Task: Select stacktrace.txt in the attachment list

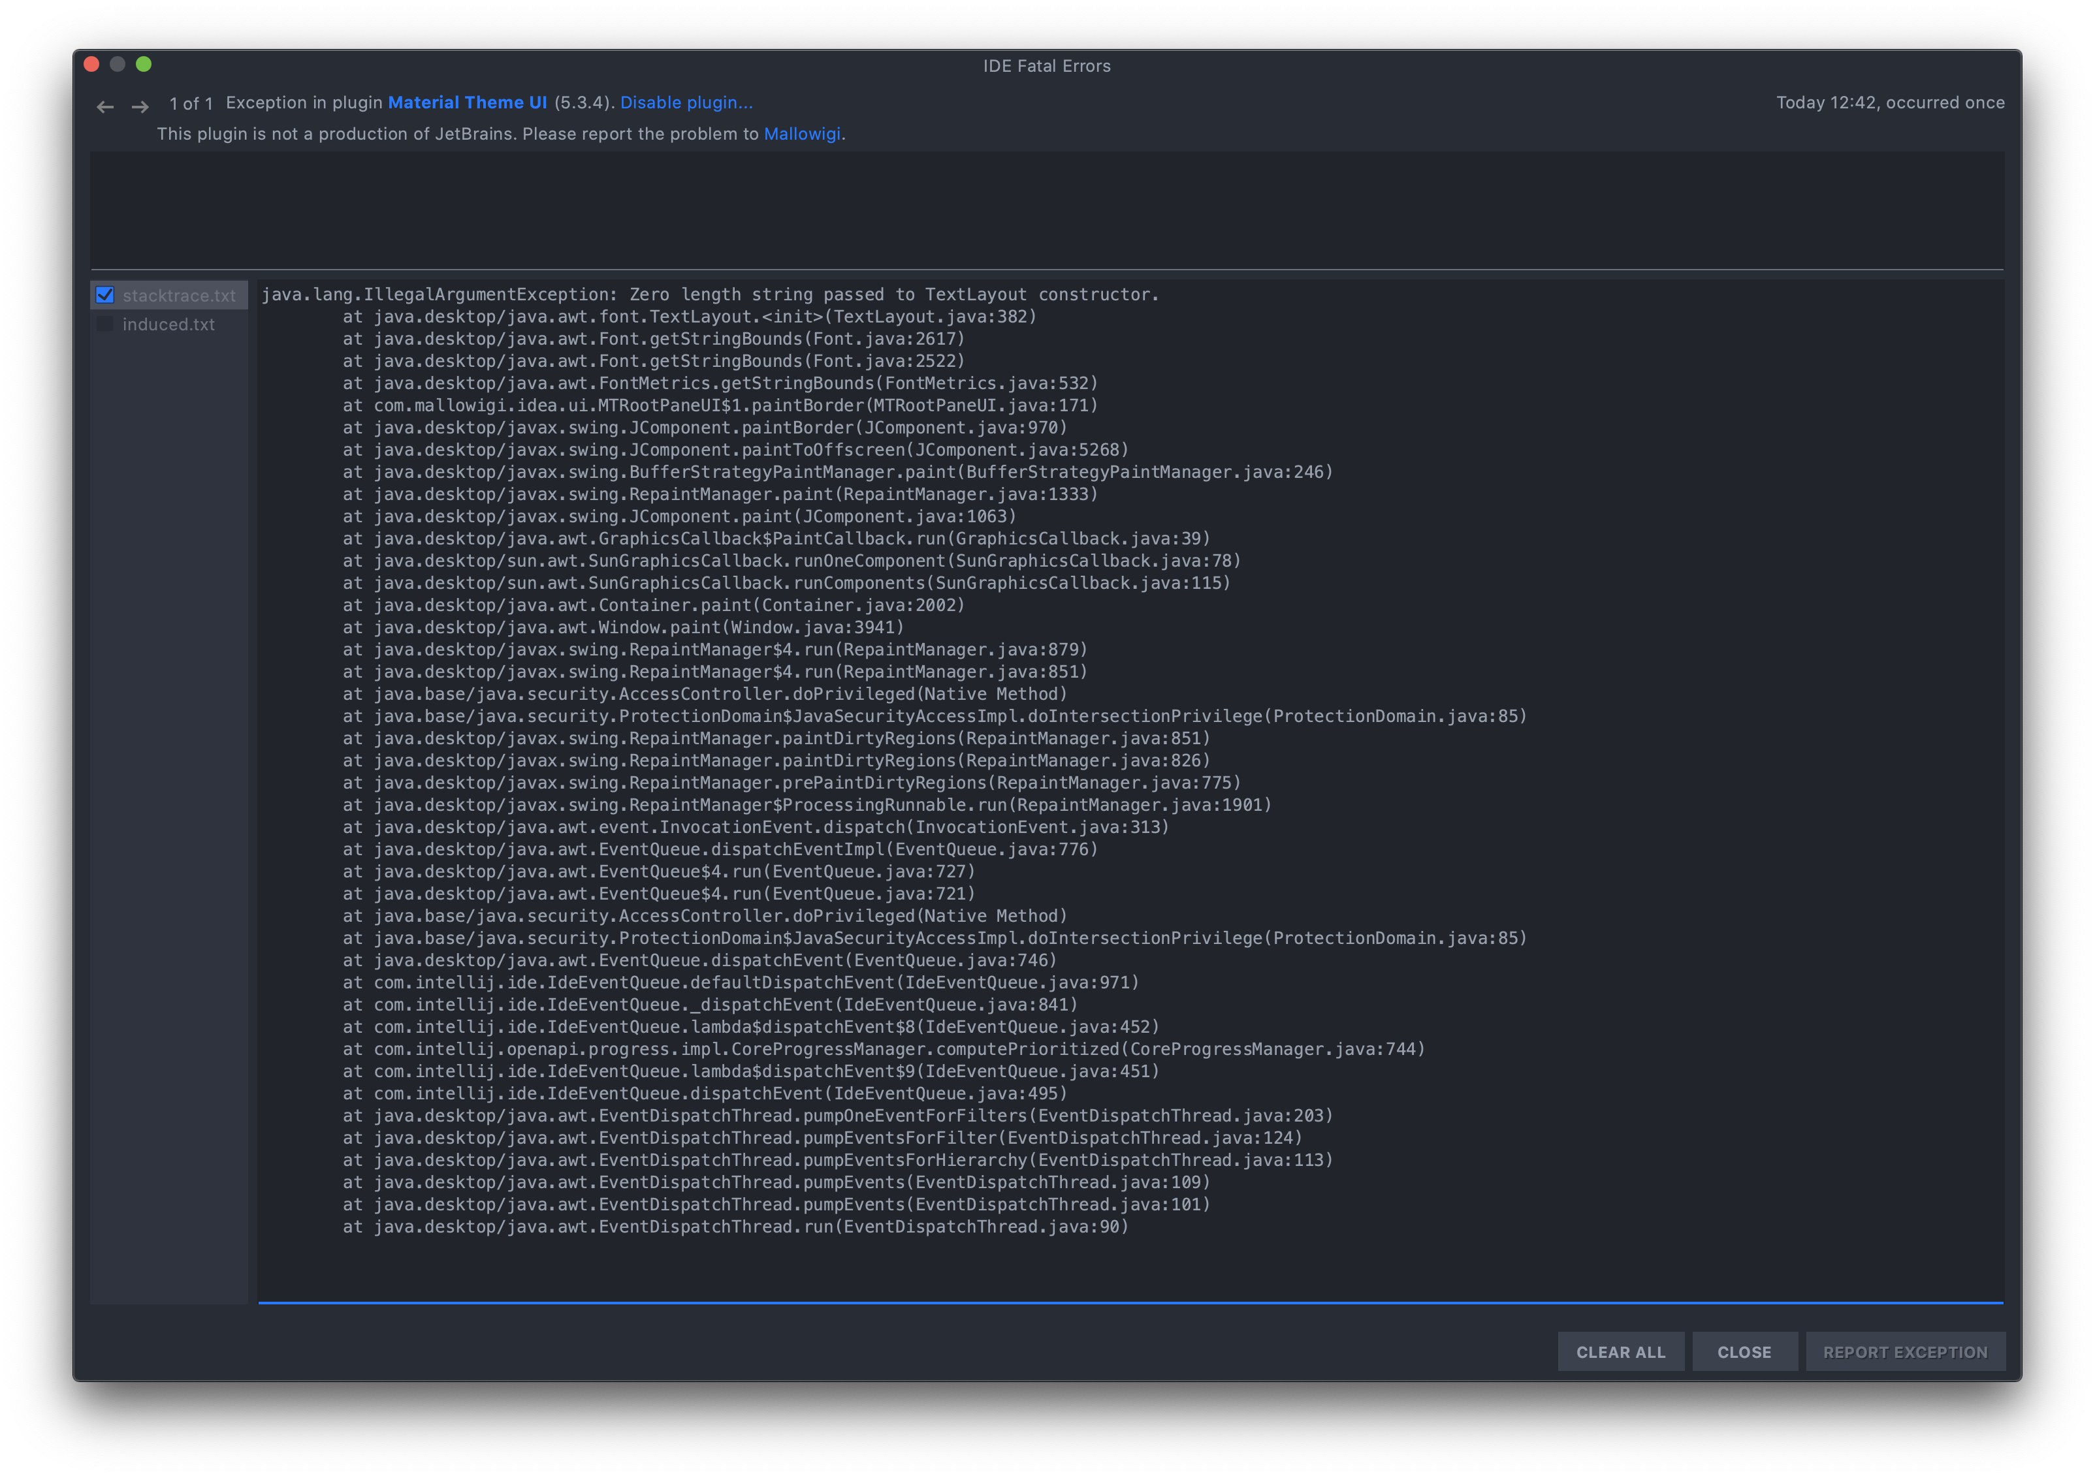Action: click(x=180, y=294)
